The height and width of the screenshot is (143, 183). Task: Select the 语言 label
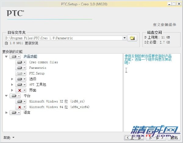point(27,113)
